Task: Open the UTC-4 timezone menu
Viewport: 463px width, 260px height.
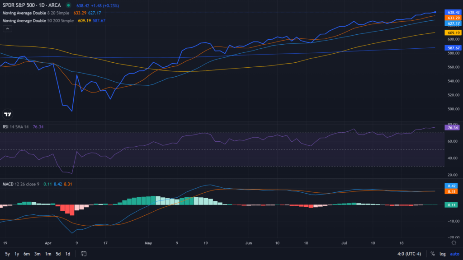Action: tap(409, 254)
